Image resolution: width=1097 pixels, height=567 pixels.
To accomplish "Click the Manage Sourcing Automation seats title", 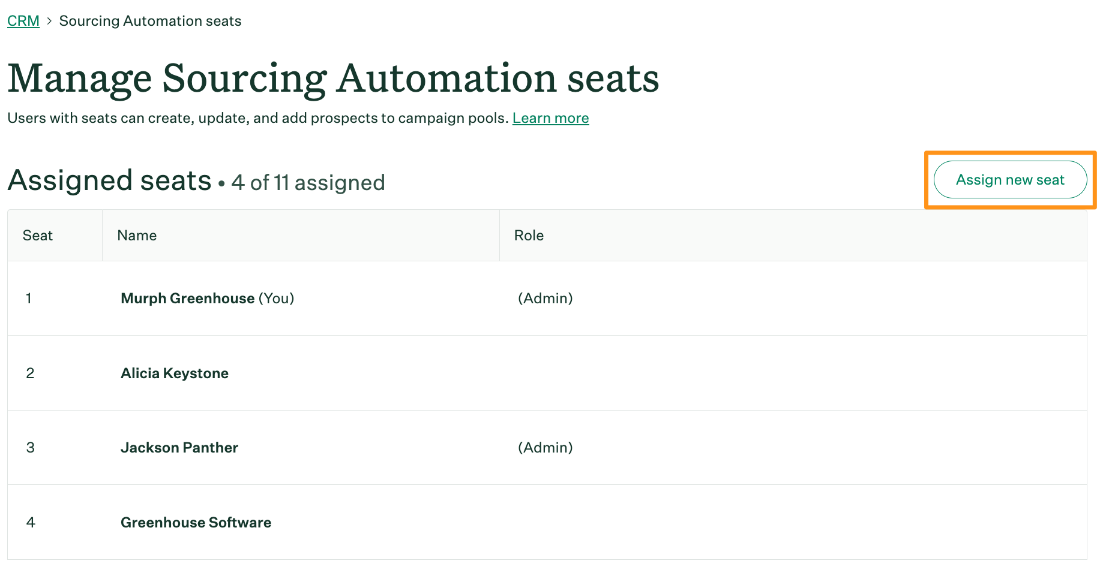I will 333,78.
